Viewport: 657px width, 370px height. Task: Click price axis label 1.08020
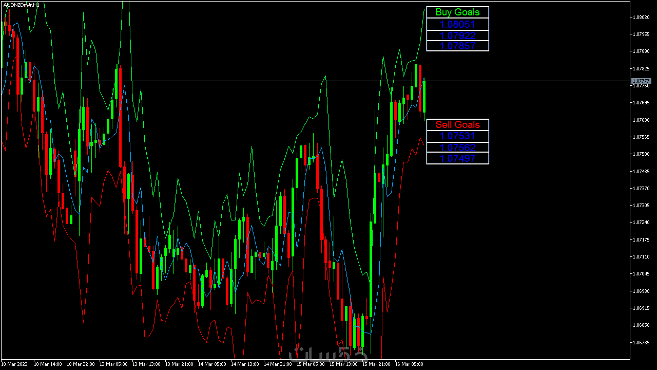(x=642, y=17)
